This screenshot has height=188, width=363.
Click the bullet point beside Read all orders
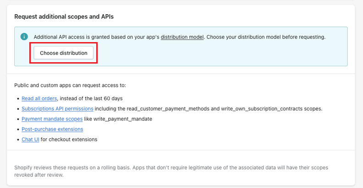(x=17, y=99)
